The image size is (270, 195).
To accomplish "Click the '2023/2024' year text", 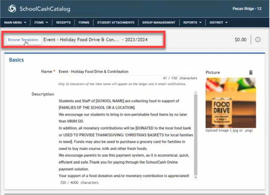I will (x=136, y=40).
